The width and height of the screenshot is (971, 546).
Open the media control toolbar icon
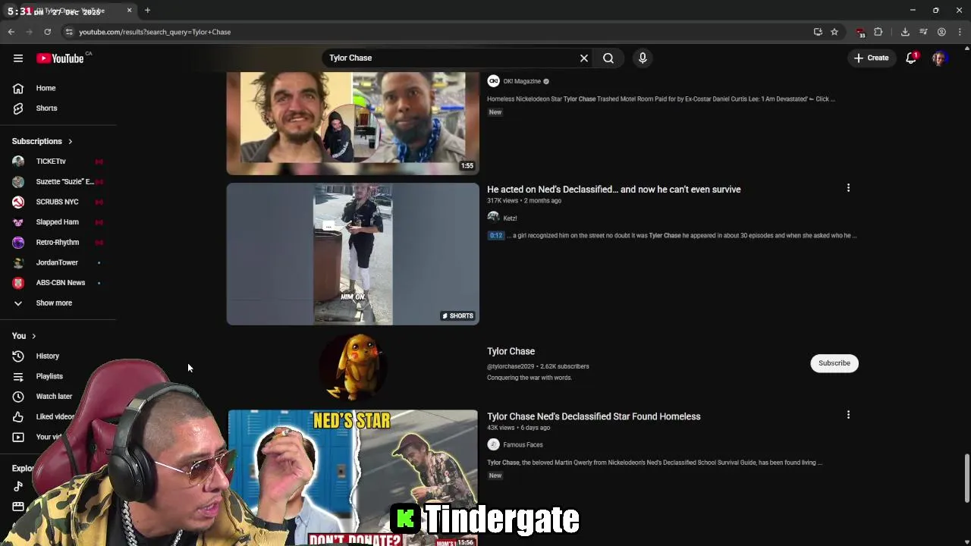(923, 32)
